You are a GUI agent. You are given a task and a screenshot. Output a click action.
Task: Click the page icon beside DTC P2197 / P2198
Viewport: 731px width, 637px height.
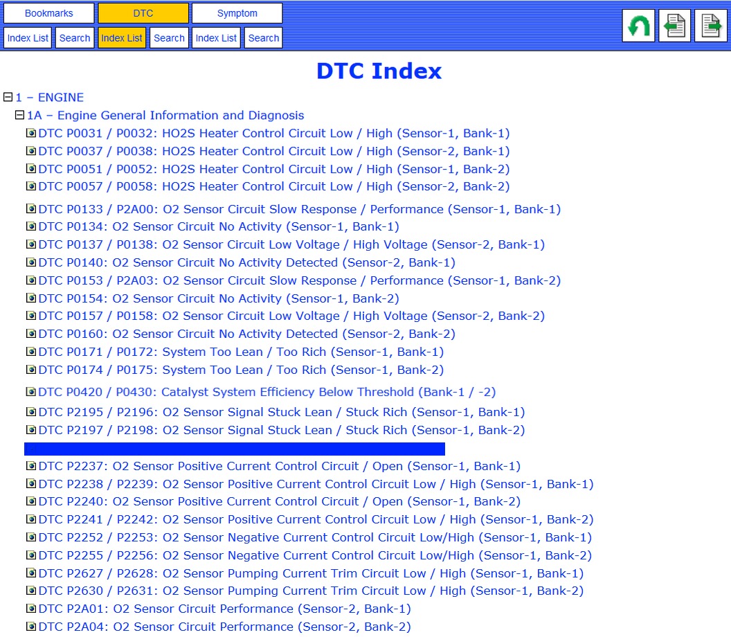(x=31, y=430)
